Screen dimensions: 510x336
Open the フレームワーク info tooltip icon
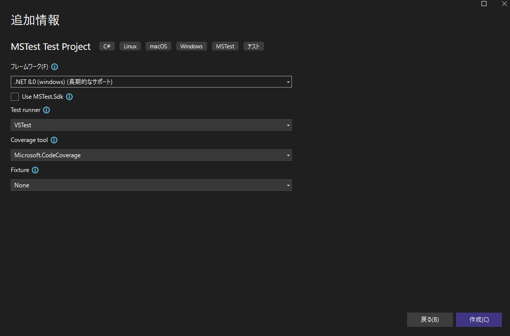(x=55, y=67)
